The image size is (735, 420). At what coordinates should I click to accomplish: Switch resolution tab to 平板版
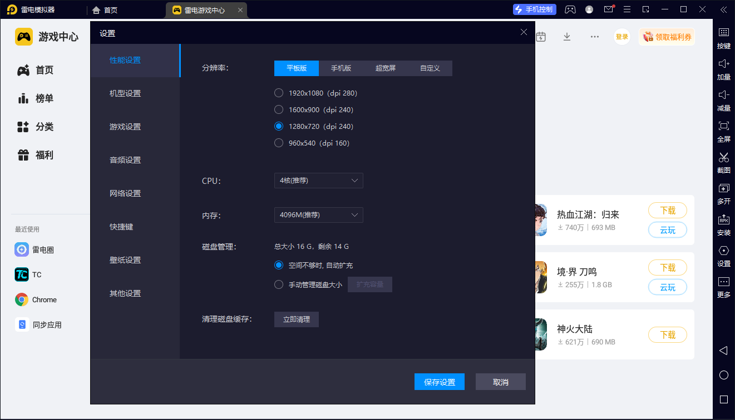click(297, 68)
